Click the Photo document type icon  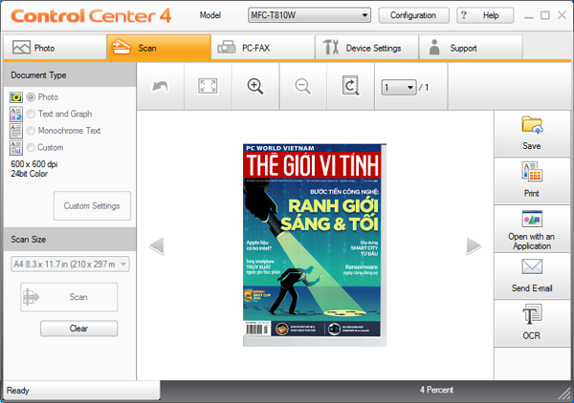[16, 97]
